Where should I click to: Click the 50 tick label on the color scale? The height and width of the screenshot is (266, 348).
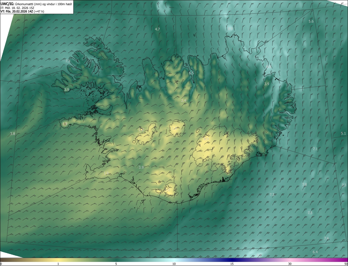click(x=346, y=264)
